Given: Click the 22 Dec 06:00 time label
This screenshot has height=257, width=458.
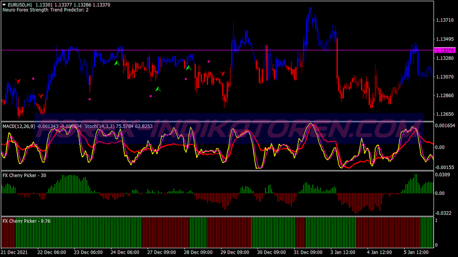Looking at the screenshot, I should tap(52, 252).
